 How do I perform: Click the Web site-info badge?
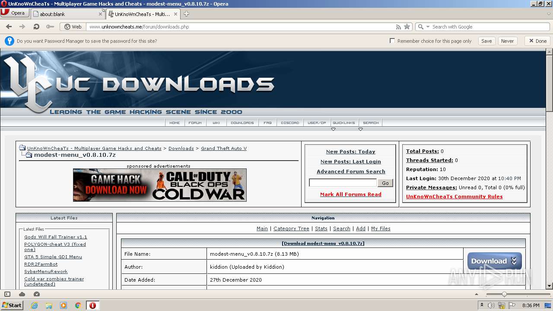click(x=73, y=27)
